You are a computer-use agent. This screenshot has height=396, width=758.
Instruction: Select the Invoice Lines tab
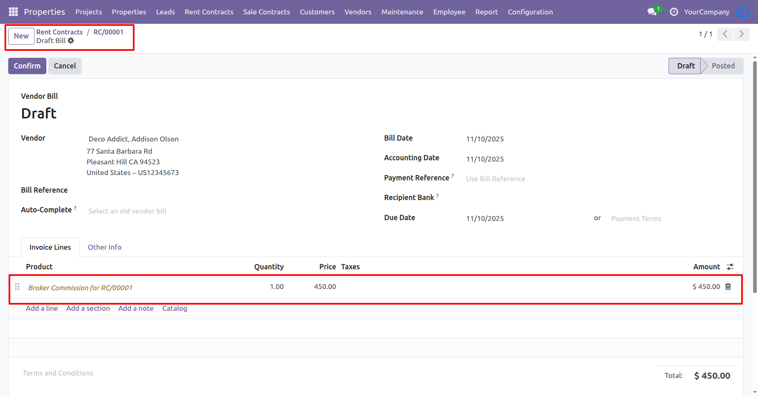pos(50,247)
